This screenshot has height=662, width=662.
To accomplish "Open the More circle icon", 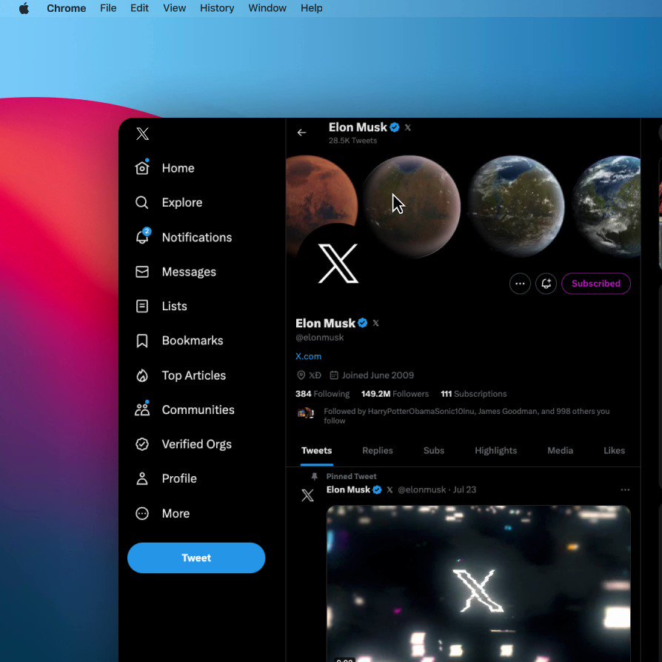I will click(x=142, y=513).
